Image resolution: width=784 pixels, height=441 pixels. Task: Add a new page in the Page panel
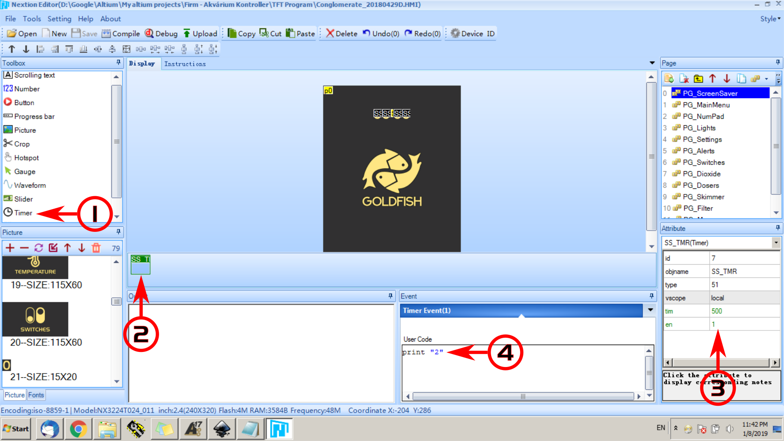pyautogui.click(x=669, y=79)
